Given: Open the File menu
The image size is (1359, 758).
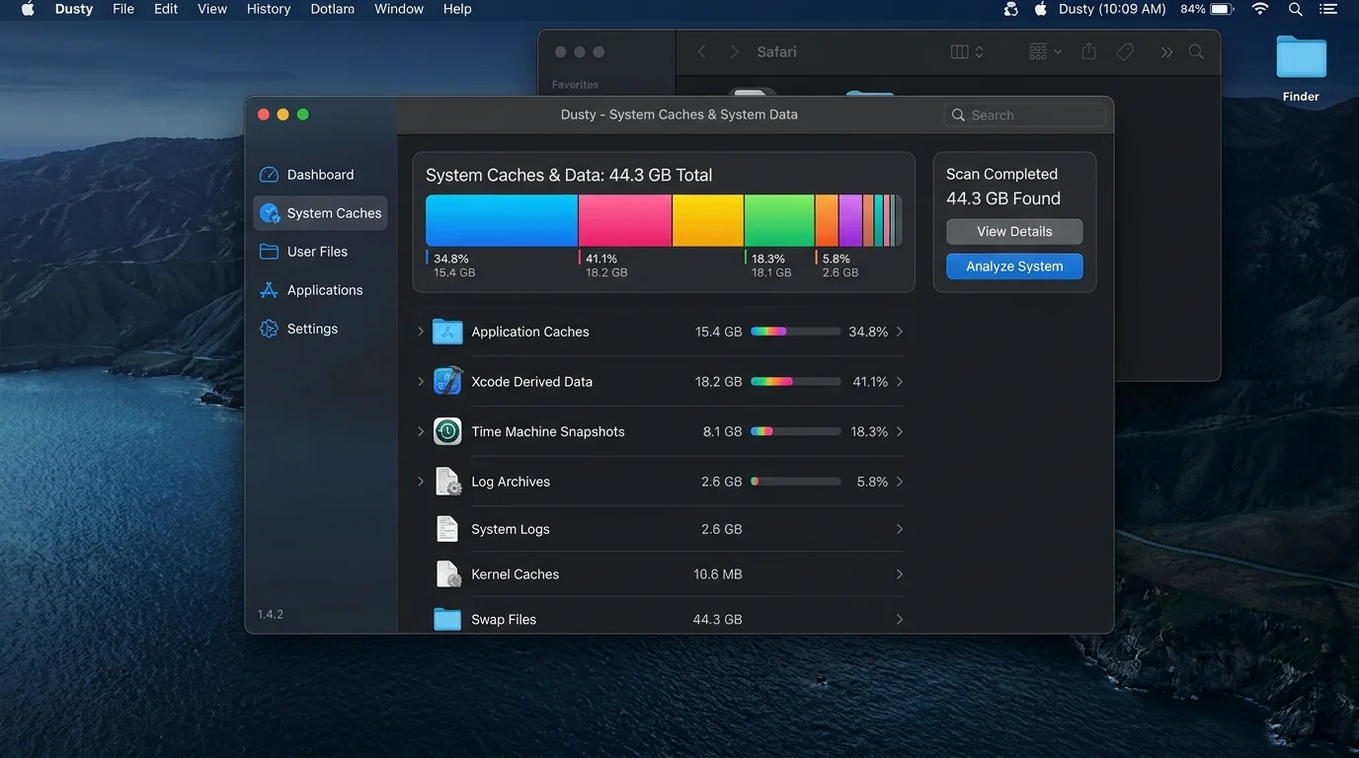Looking at the screenshot, I should [123, 9].
